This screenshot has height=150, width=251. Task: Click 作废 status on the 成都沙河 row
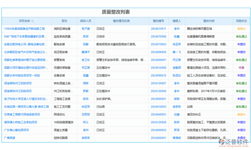pyautogui.click(x=241, y=68)
